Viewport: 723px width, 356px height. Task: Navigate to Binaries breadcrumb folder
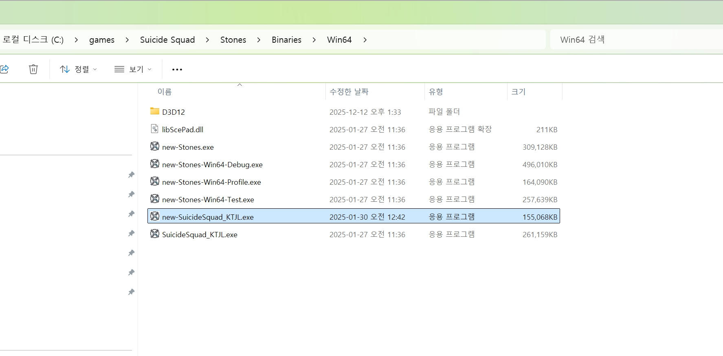pyautogui.click(x=287, y=40)
